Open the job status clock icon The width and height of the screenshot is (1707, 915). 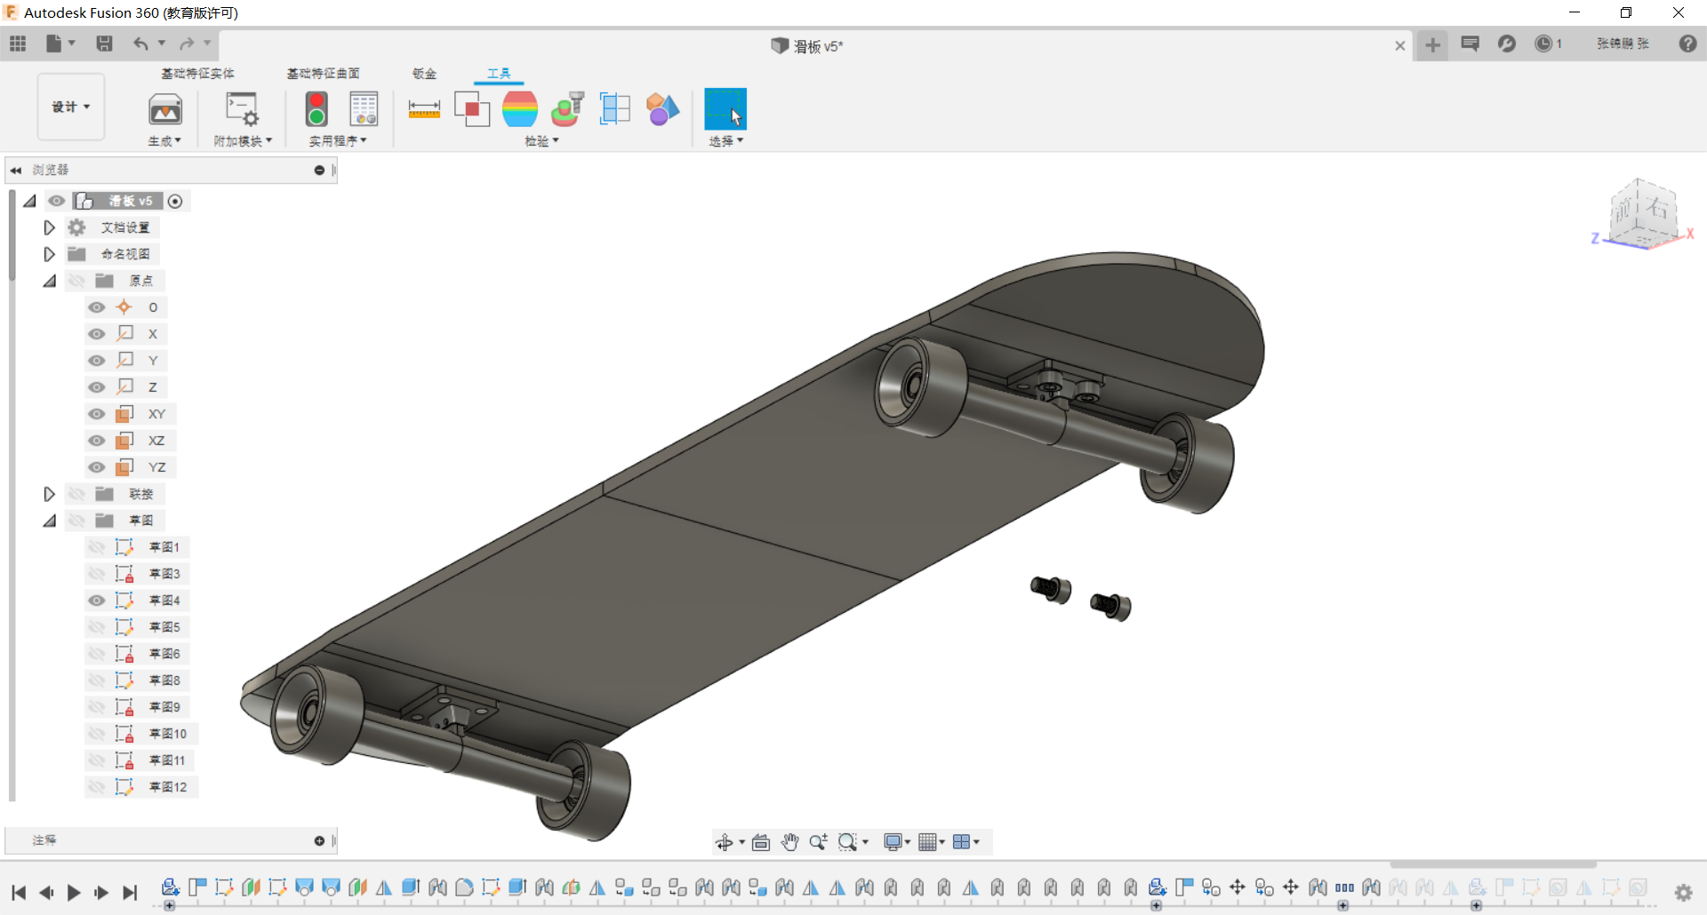(1543, 44)
